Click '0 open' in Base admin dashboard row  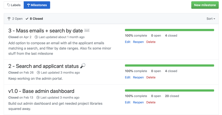156,96
